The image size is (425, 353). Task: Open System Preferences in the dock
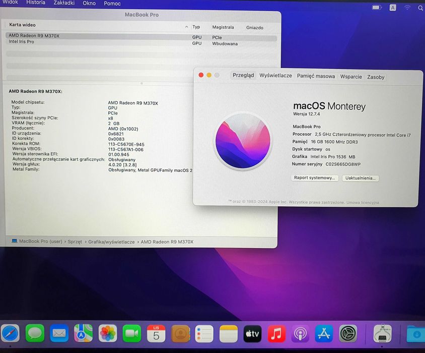pos(348,334)
